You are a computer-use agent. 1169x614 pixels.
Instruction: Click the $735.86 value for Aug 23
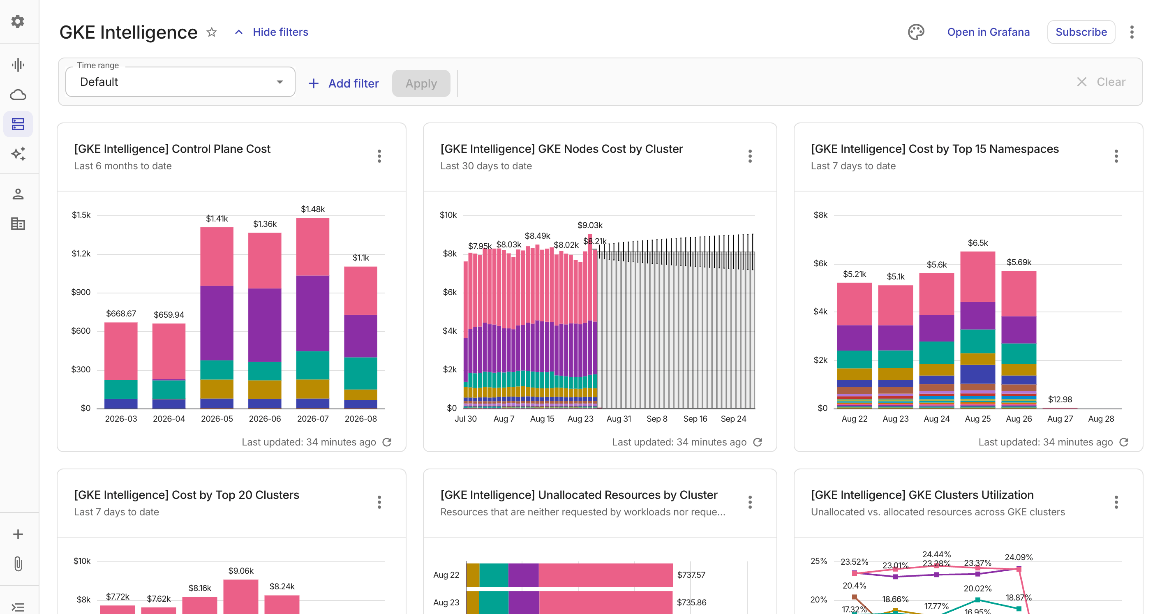point(691,602)
